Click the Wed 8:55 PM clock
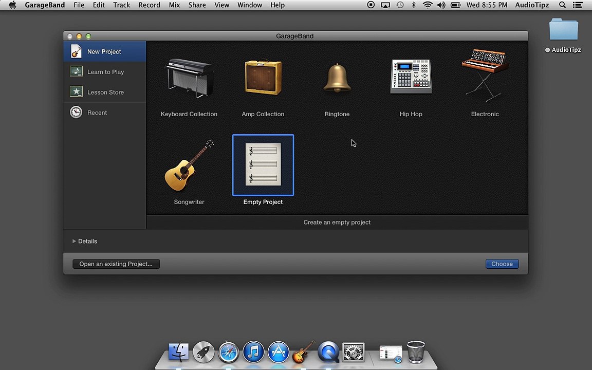Image resolution: width=592 pixels, height=370 pixels. coord(487,5)
